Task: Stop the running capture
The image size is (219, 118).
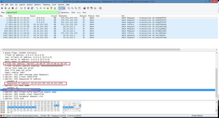Action: click(12, 8)
